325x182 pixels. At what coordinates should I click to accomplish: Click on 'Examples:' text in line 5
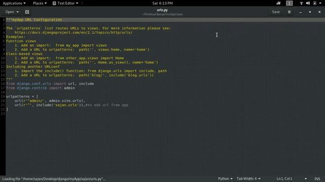coord(16,37)
